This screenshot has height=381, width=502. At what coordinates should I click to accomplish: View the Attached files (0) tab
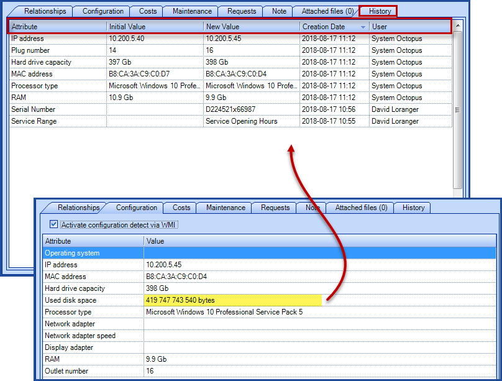click(326, 11)
